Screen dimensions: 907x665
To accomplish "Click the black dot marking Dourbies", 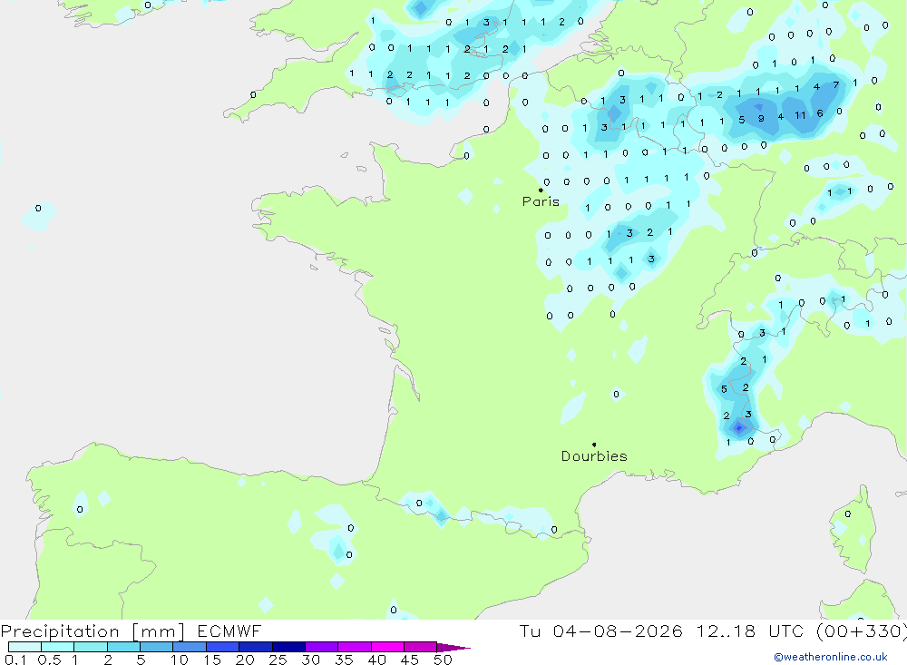I will [594, 445].
